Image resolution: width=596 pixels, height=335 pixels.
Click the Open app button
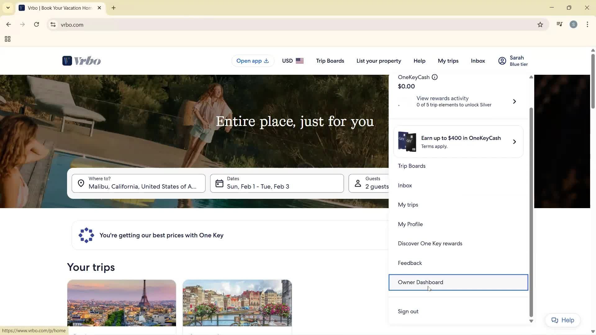[x=252, y=61]
